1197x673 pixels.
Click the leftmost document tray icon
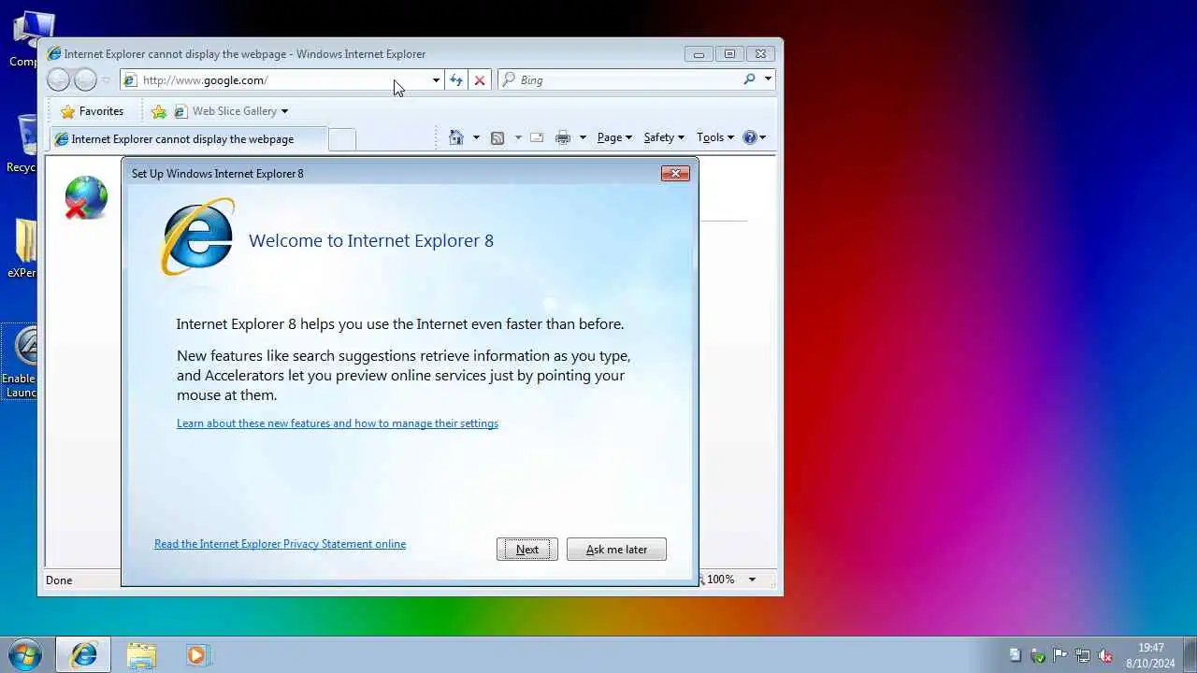(x=1016, y=655)
